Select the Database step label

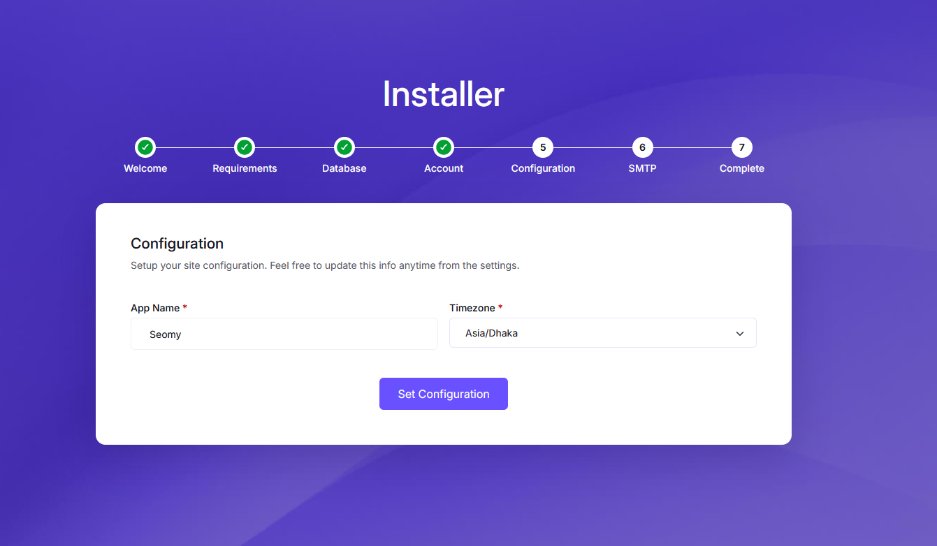344,168
